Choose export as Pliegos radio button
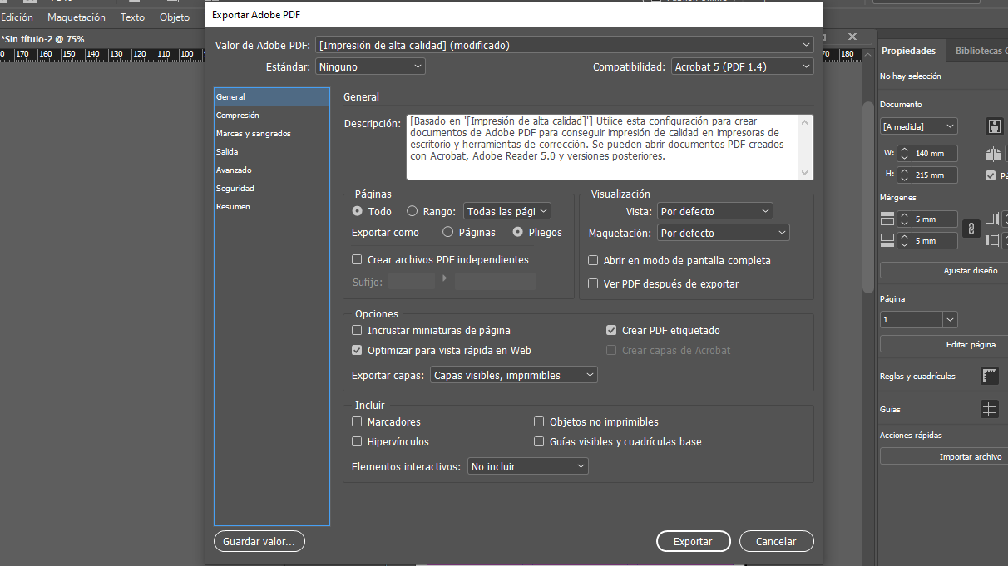 (518, 233)
